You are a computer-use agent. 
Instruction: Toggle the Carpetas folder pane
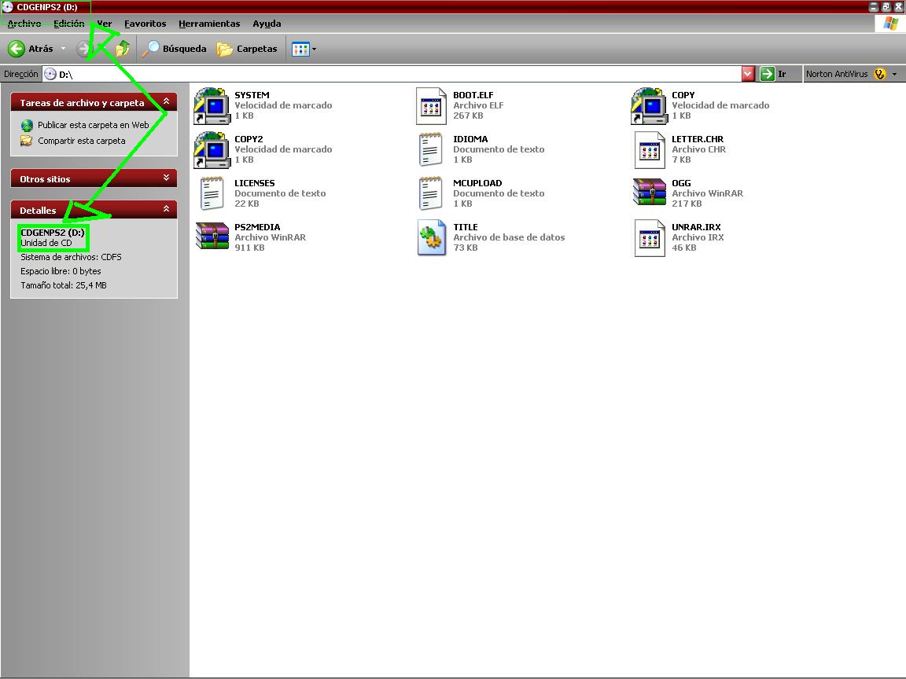(247, 49)
